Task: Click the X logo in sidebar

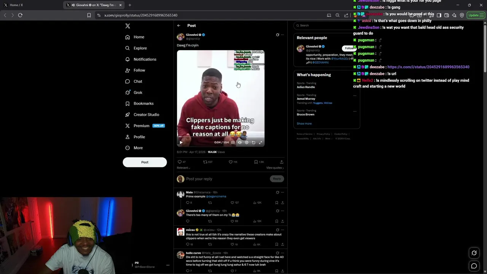Action: click(128, 26)
